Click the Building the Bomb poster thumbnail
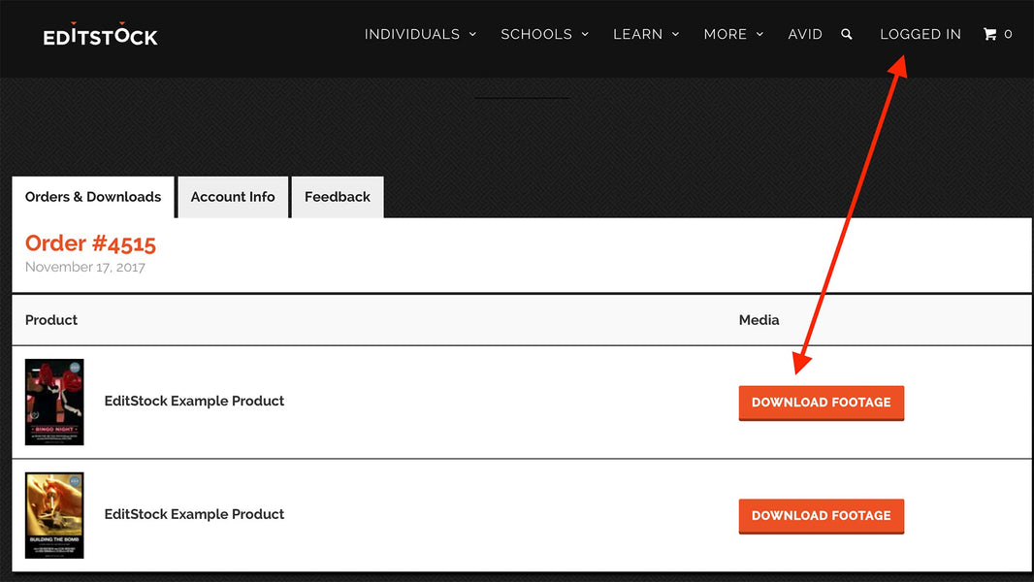The image size is (1034, 582). point(54,515)
